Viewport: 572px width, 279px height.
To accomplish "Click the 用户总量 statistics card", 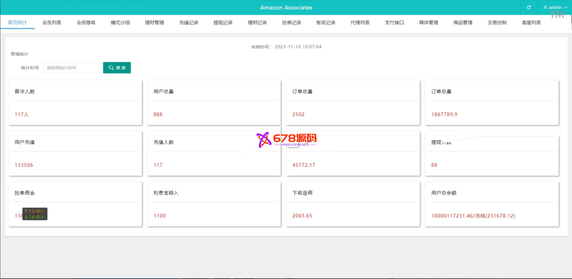I will [x=214, y=102].
